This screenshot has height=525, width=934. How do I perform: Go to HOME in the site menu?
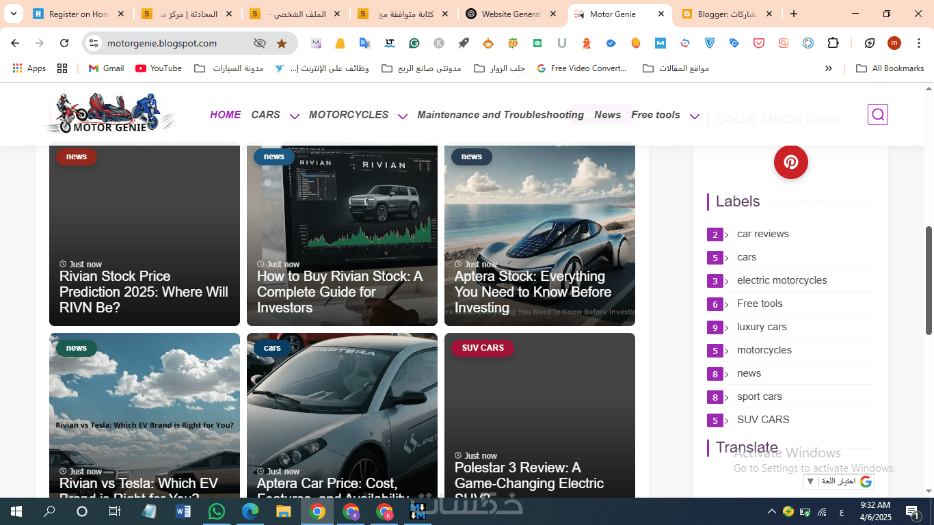(226, 115)
